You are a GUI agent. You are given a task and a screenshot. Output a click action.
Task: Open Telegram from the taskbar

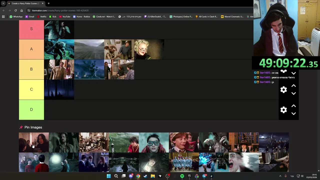[204, 176]
